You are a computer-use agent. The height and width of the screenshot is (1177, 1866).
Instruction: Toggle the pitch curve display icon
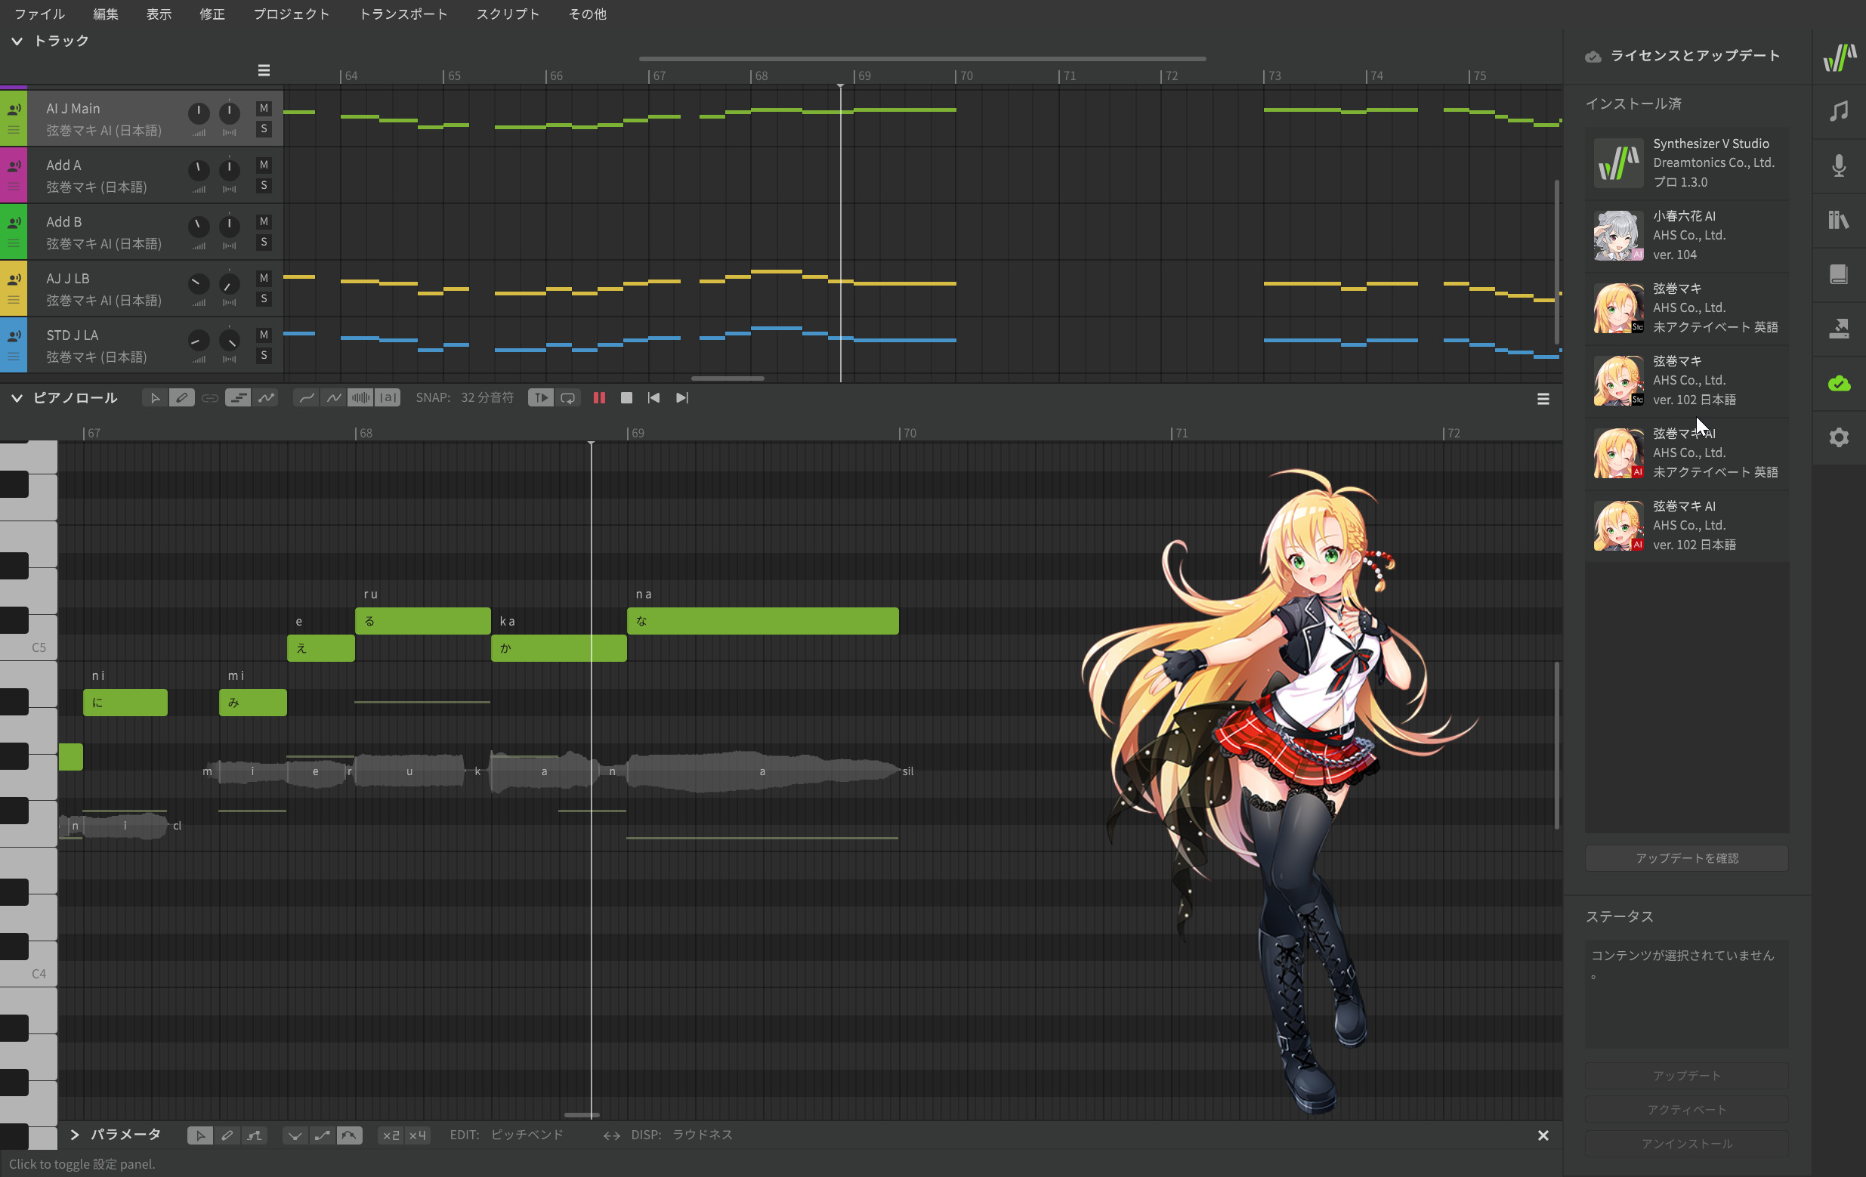coord(266,397)
